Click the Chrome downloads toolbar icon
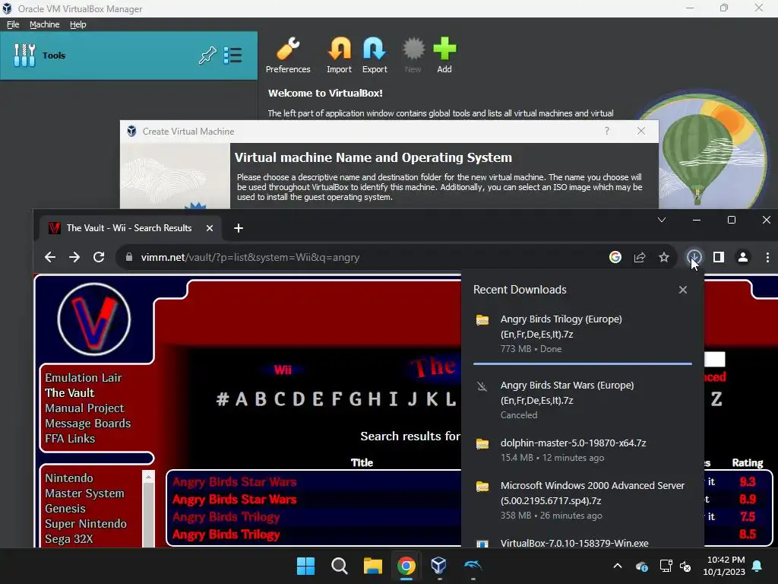778x584 pixels. (x=694, y=257)
